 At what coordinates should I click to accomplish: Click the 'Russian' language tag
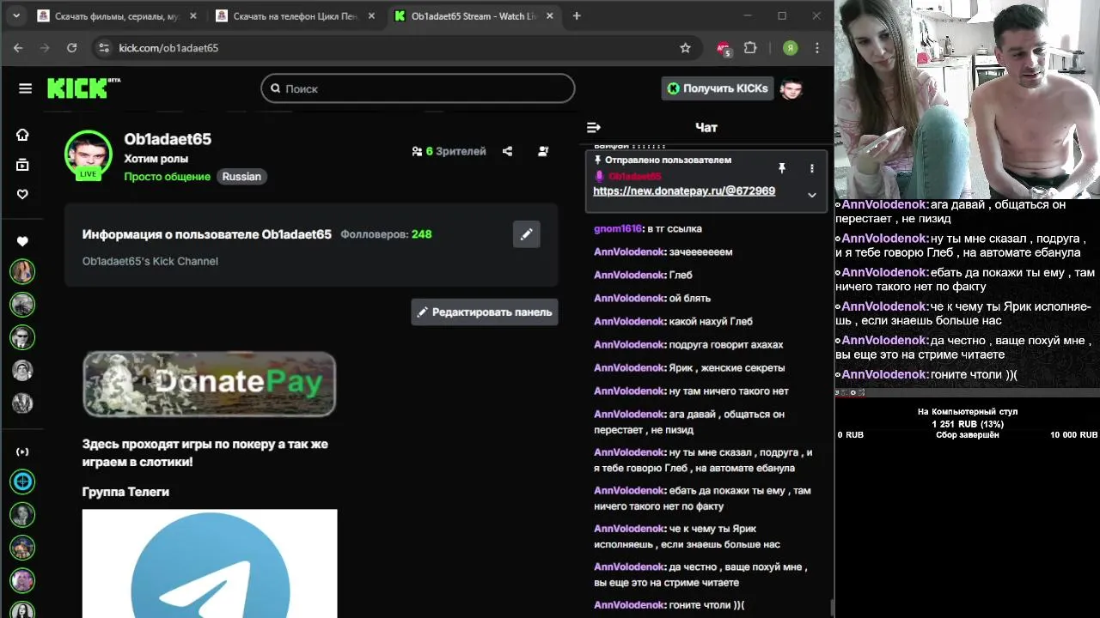tap(241, 177)
